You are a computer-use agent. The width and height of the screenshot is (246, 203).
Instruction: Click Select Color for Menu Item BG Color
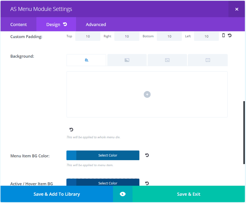(x=108, y=155)
